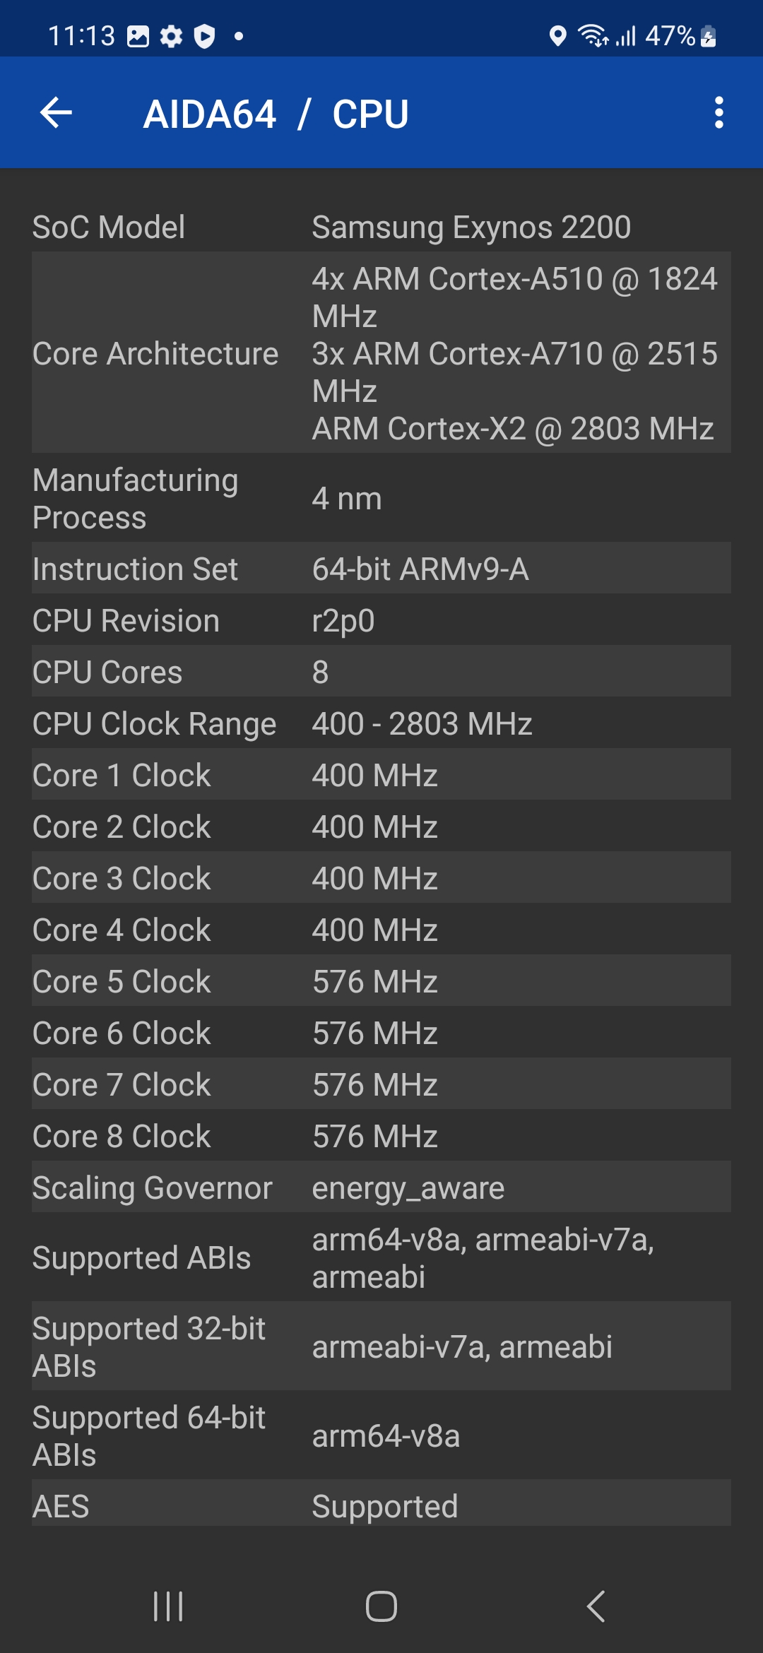The width and height of the screenshot is (763, 1653).
Task: Tap the back arrow in AIDA64 header
Action: 57,113
